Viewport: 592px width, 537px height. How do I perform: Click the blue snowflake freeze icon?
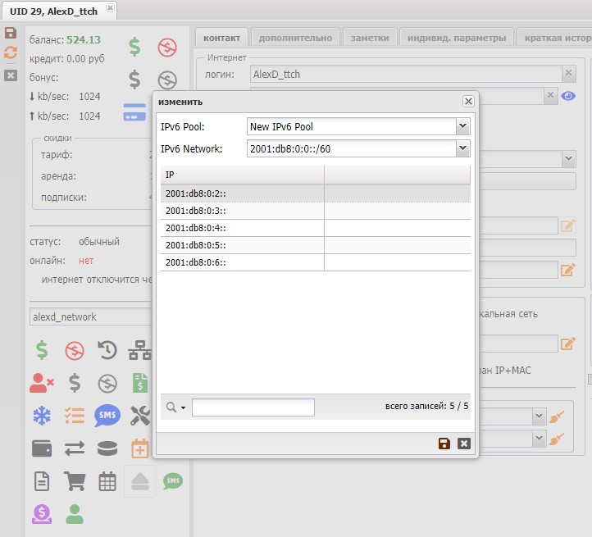(42, 416)
